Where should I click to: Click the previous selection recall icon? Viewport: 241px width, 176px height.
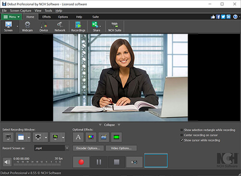pos(55,137)
